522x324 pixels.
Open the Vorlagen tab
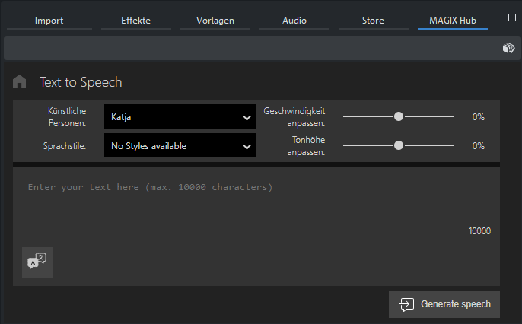215,21
